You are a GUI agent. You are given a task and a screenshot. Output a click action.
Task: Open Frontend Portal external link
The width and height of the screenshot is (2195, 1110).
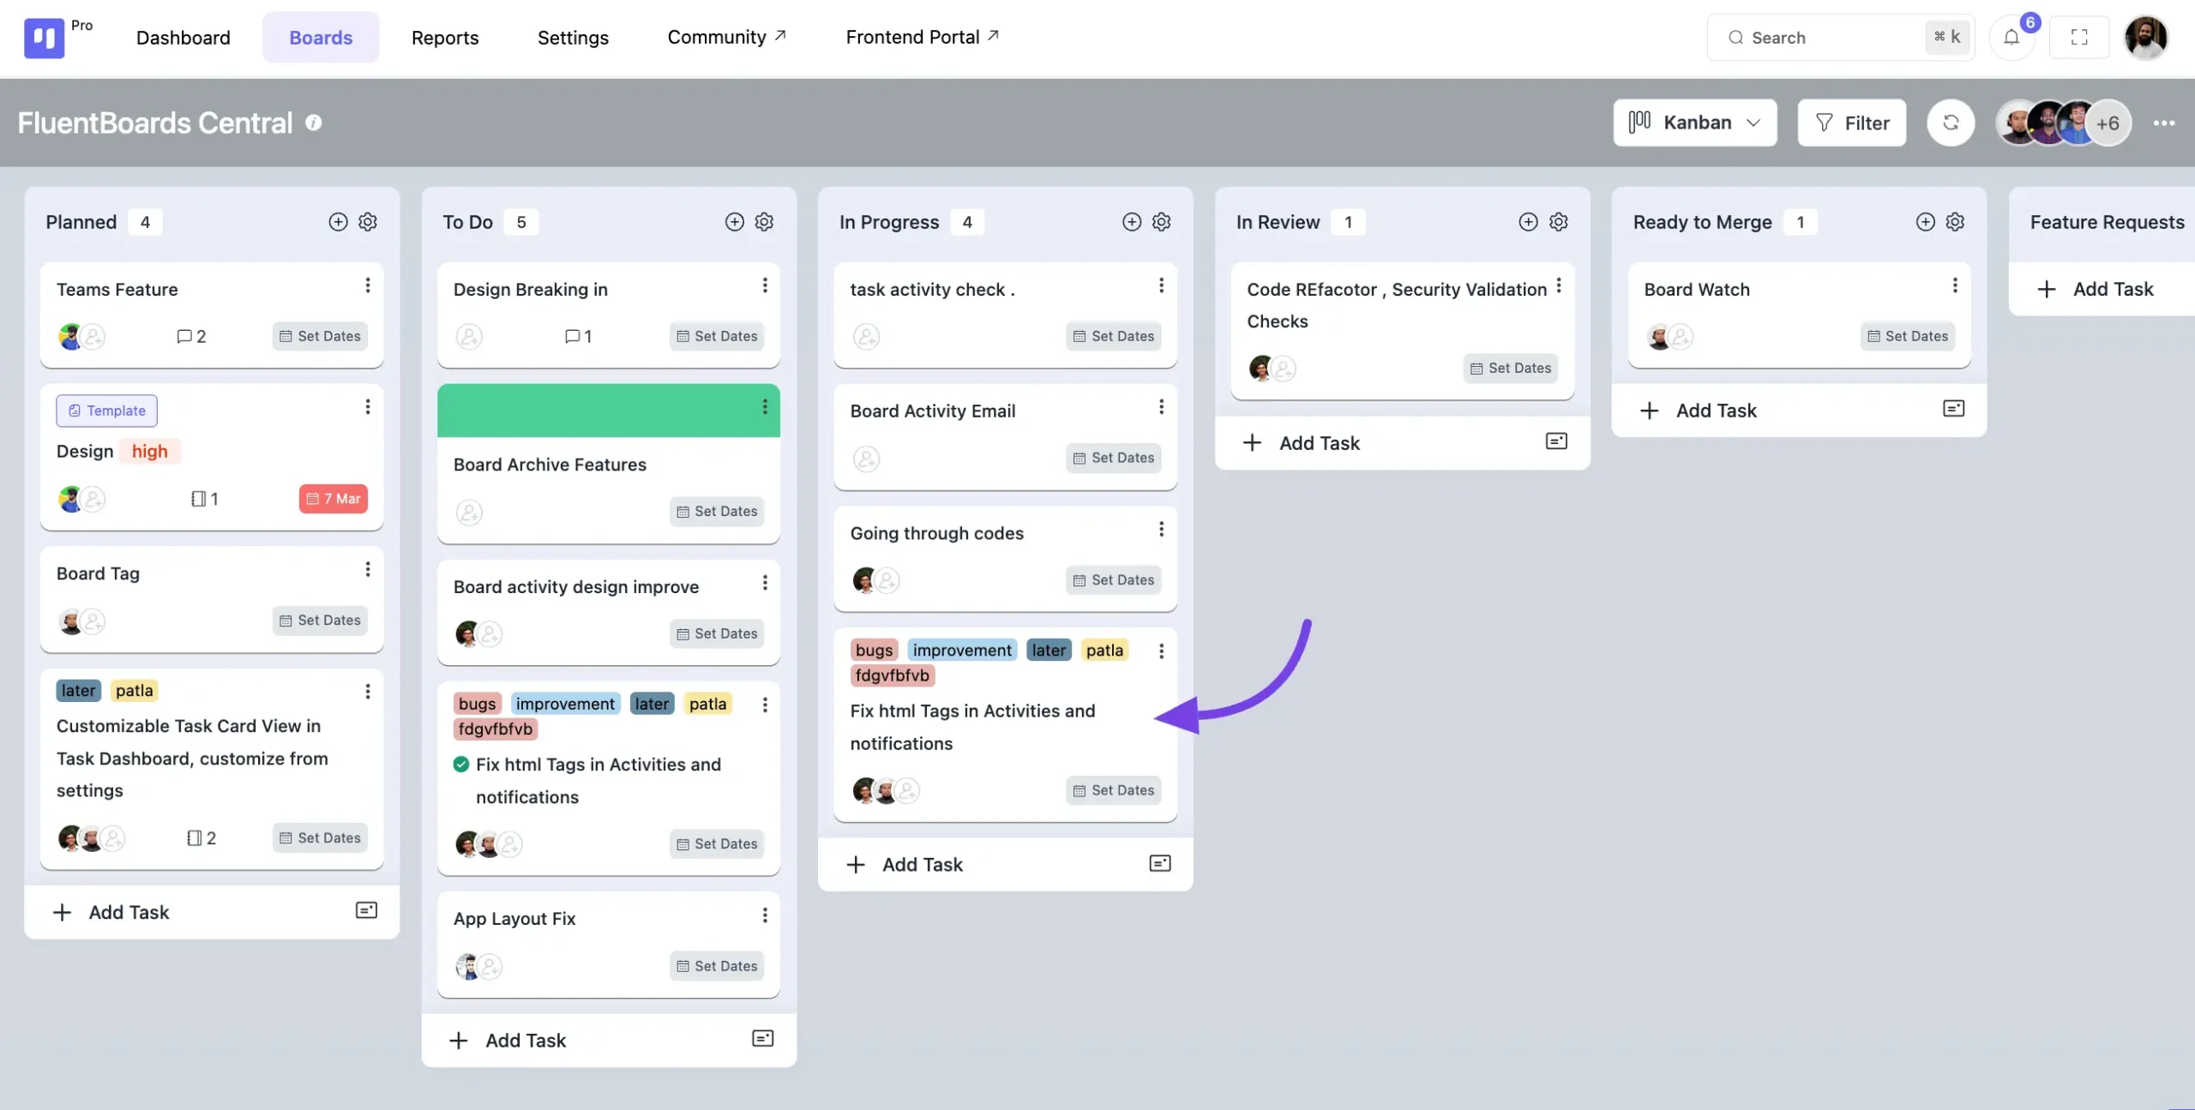[x=922, y=37]
